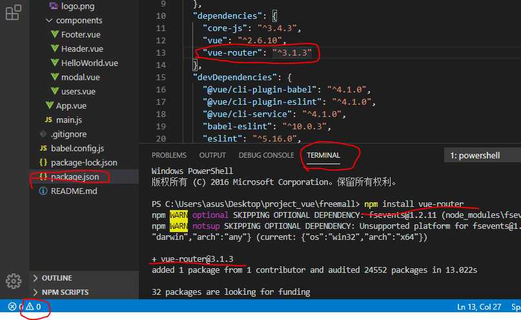
Task: Switch to the DEBUG CONSOLE tab
Action: point(266,155)
